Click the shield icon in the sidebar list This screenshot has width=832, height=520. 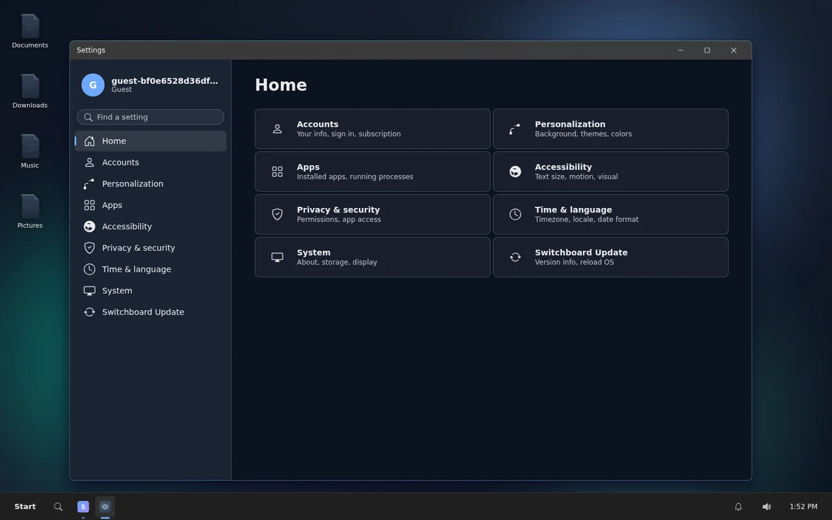coord(90,248)
